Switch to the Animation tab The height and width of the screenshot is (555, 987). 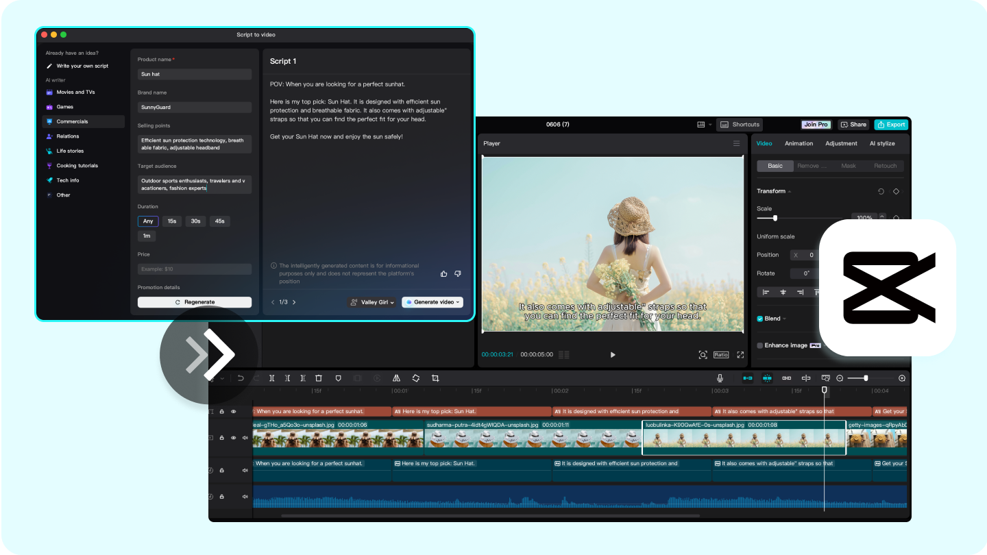(799, 143)
